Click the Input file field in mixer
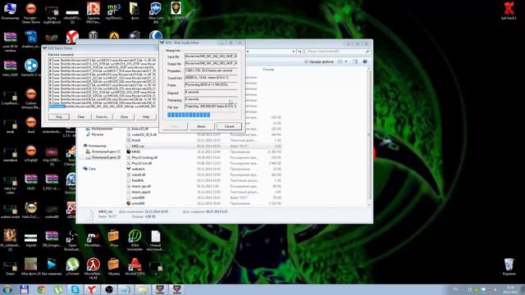The image size is (525, 295). (x=211, y=57)
